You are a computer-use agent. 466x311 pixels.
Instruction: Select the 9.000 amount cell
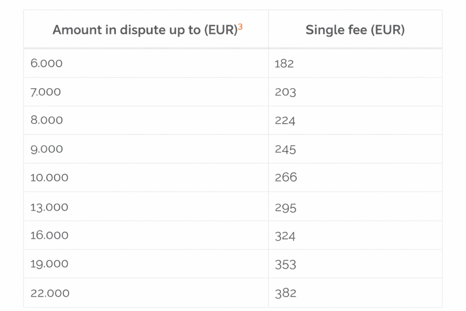(x=46, y=149)
